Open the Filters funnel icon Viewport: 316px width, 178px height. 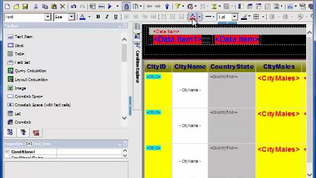[178, 6]
